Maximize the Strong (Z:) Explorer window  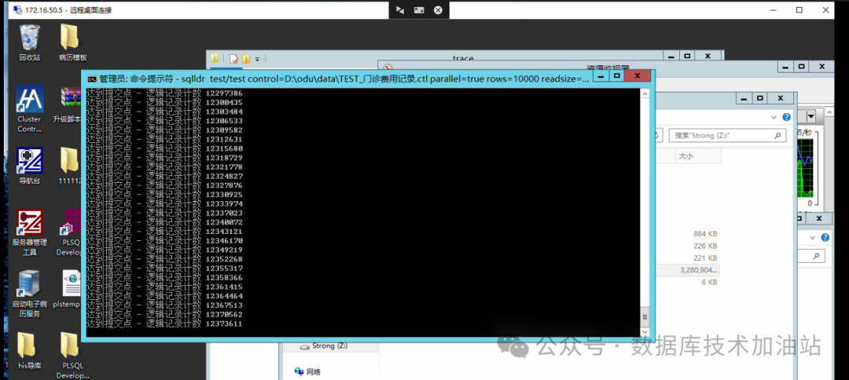click(759, 98)
